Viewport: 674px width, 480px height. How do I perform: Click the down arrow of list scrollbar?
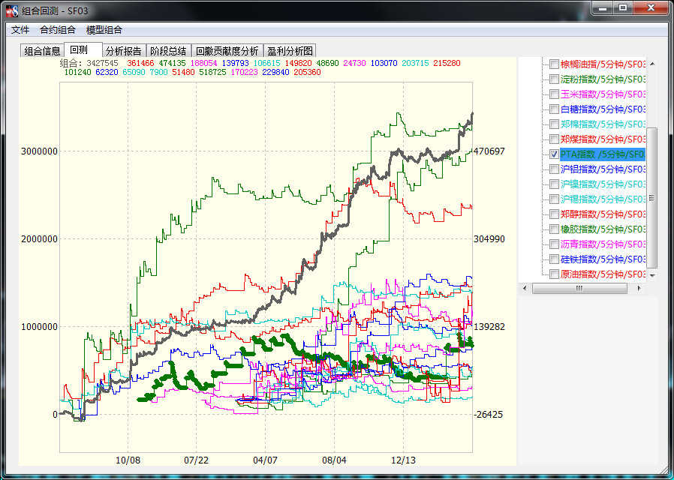652,274
